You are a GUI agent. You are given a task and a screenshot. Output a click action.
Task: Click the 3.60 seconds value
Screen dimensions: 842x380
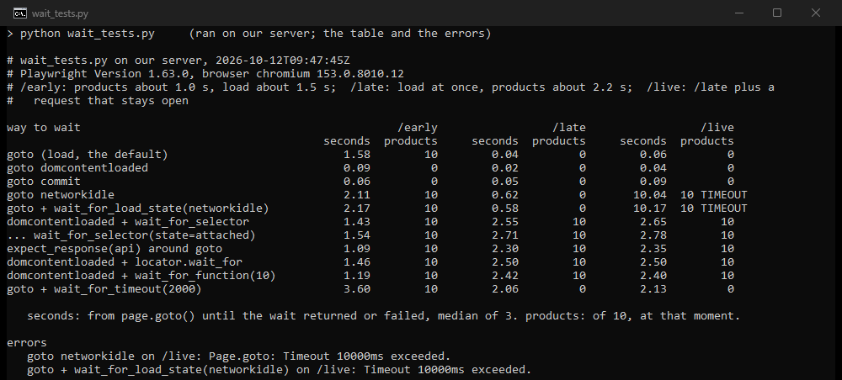[356, 289]
